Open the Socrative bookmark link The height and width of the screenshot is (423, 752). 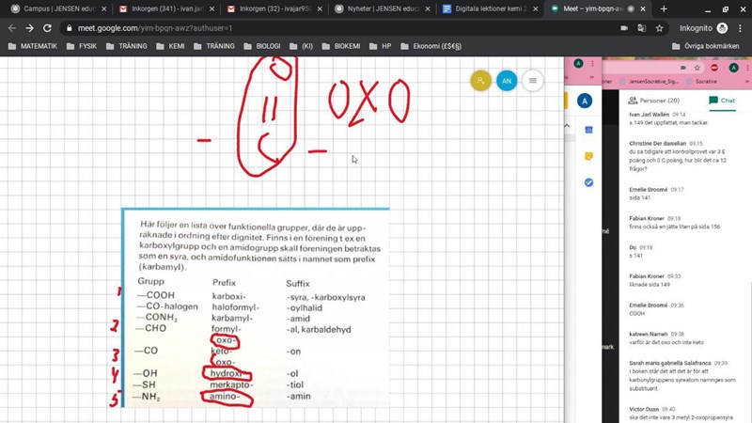696,82
